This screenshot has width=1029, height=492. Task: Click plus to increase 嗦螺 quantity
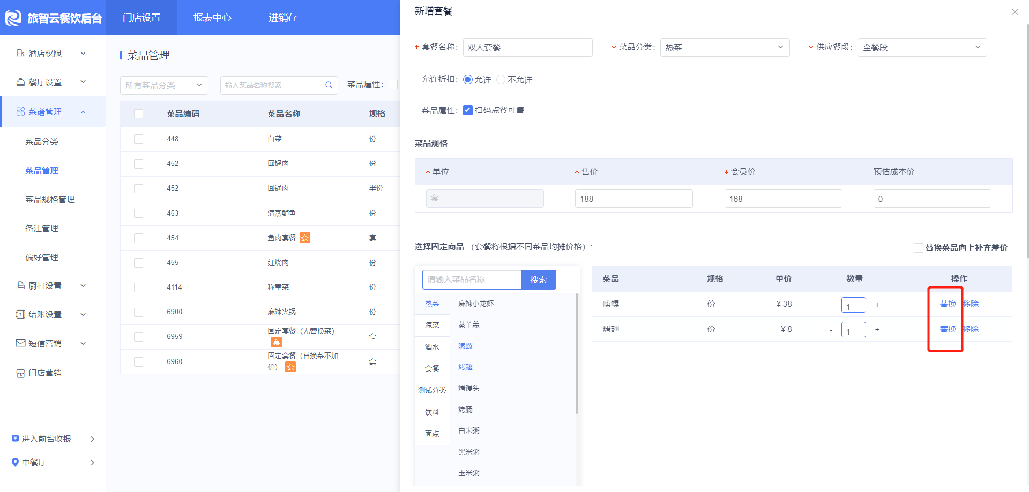(877, 305)
